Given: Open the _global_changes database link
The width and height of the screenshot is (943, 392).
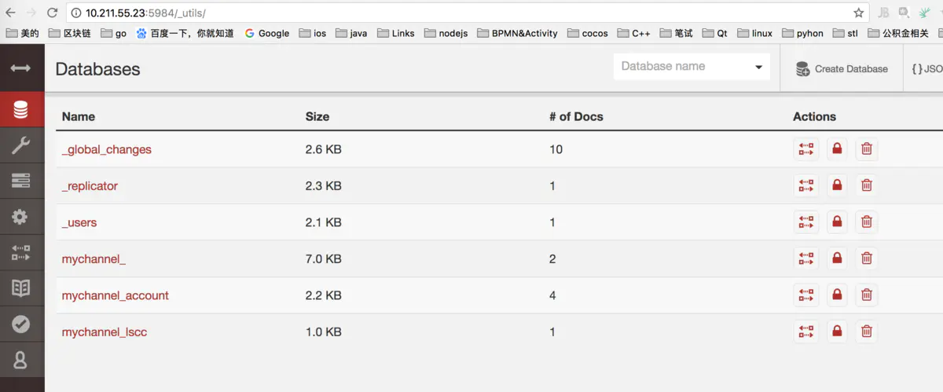Looking at the screenshot, I should point(107,149).
